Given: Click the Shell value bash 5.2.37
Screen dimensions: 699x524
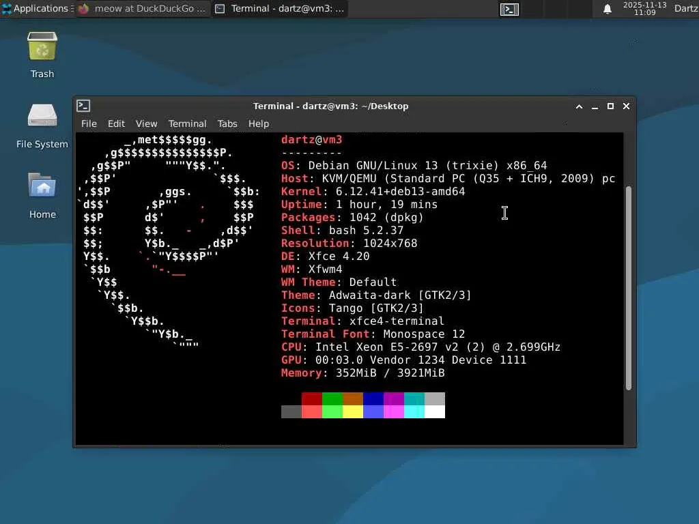Looking at the screenshot, I should (x=366, y=231).
